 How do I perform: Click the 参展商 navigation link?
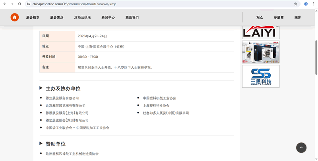[279, 17]
